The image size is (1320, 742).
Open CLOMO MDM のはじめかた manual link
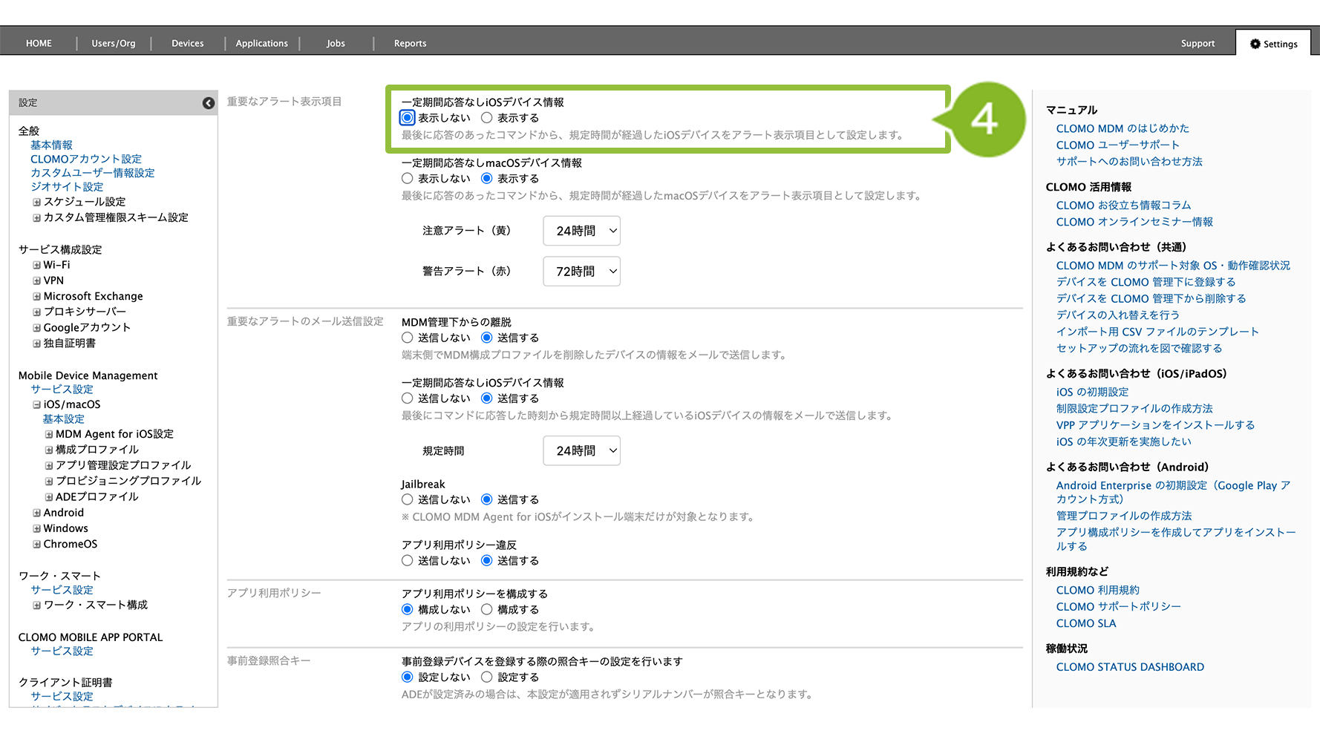coord(1123,128)
